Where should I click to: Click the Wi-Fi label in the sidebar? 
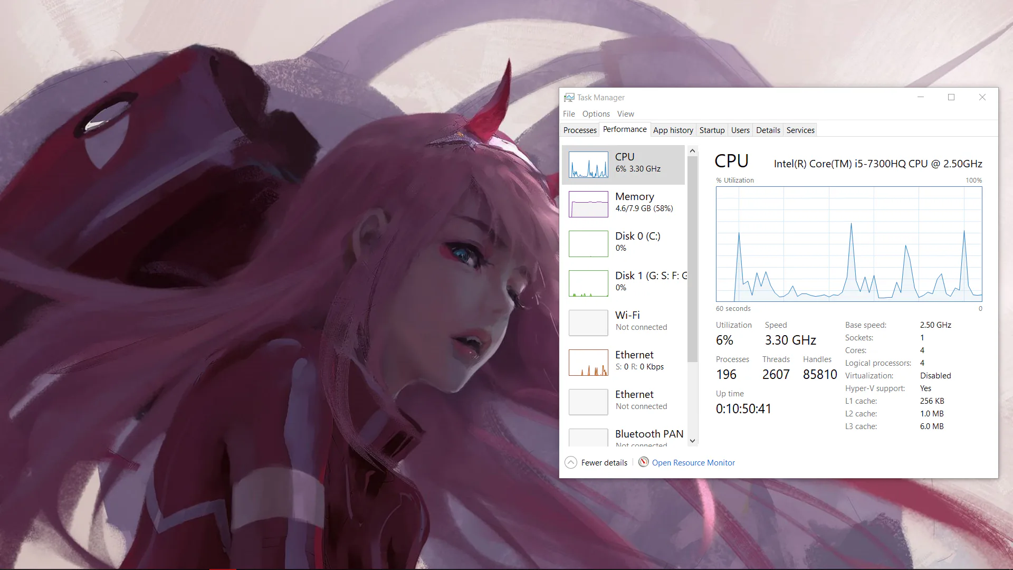(627, 315)
